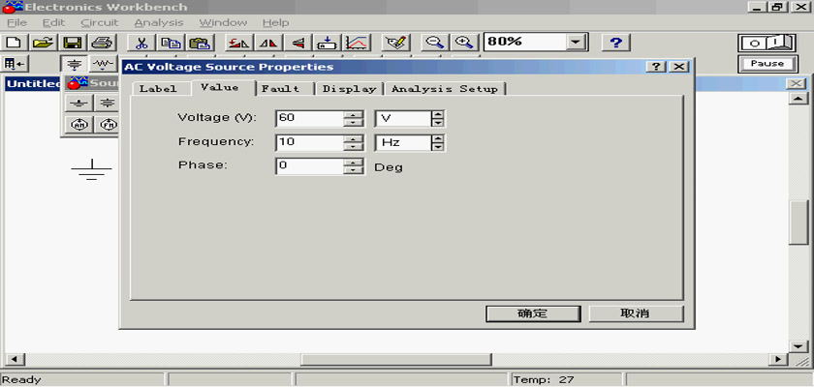Screen dimensions: 814x387
Task: Flip component vertically
Action: 297,43
